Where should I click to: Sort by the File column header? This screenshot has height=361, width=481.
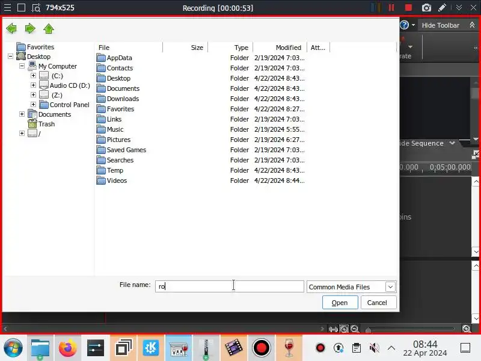click(129, 48)
